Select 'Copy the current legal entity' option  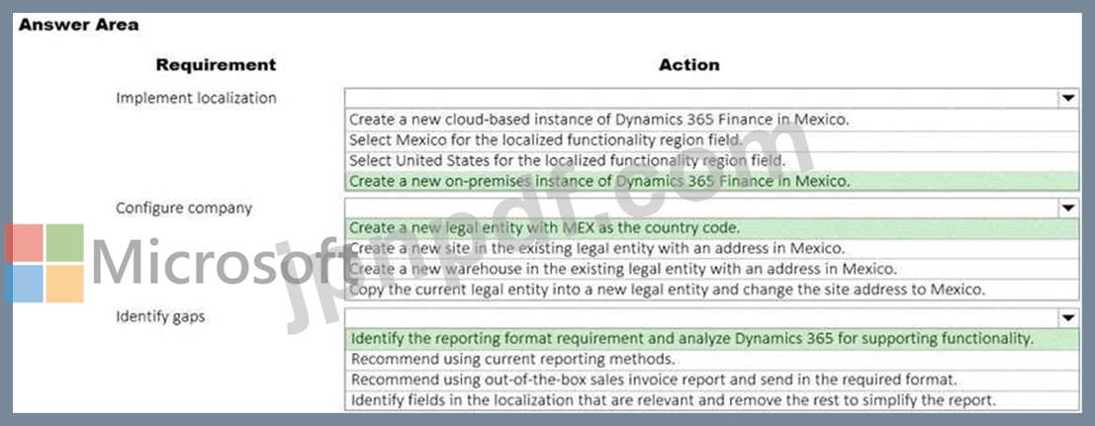point(712,290)
